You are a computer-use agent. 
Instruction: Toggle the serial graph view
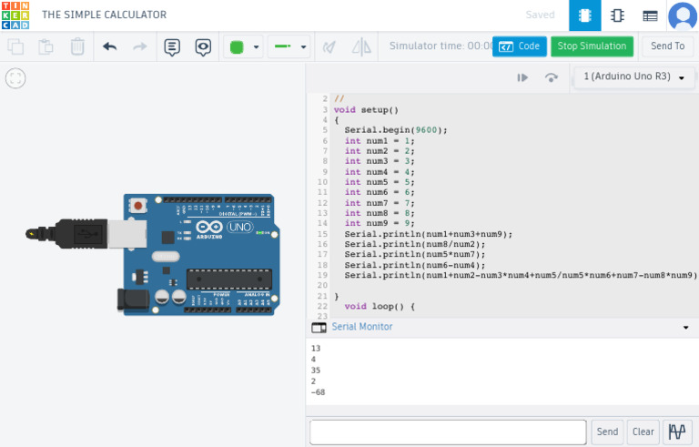tap(677, 432)
